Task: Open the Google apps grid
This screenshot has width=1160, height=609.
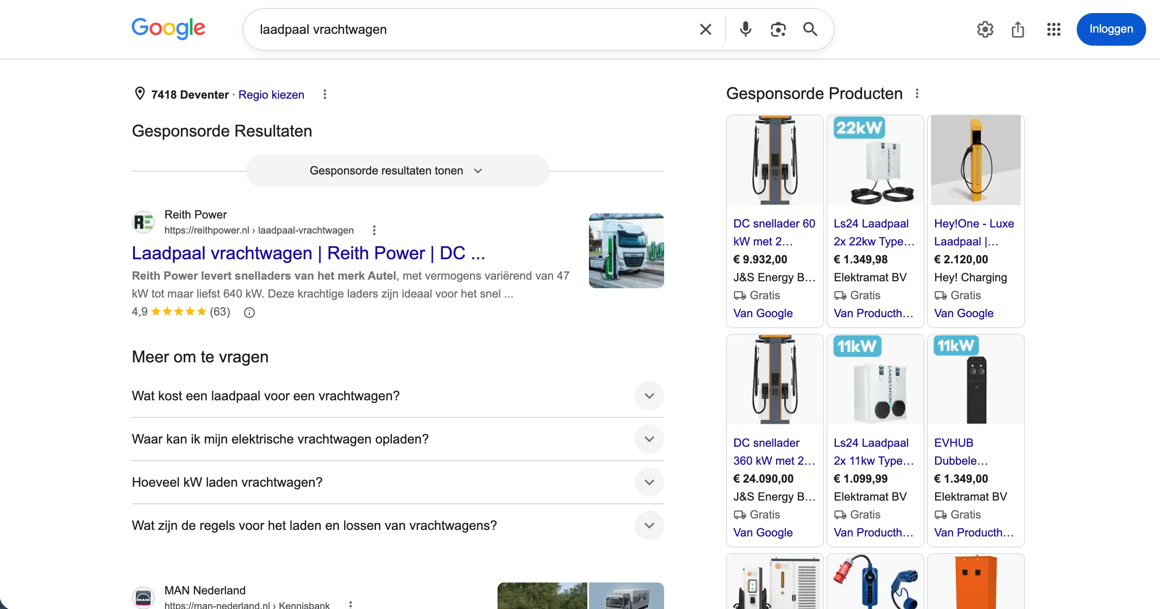Action: pos(1053,30)
